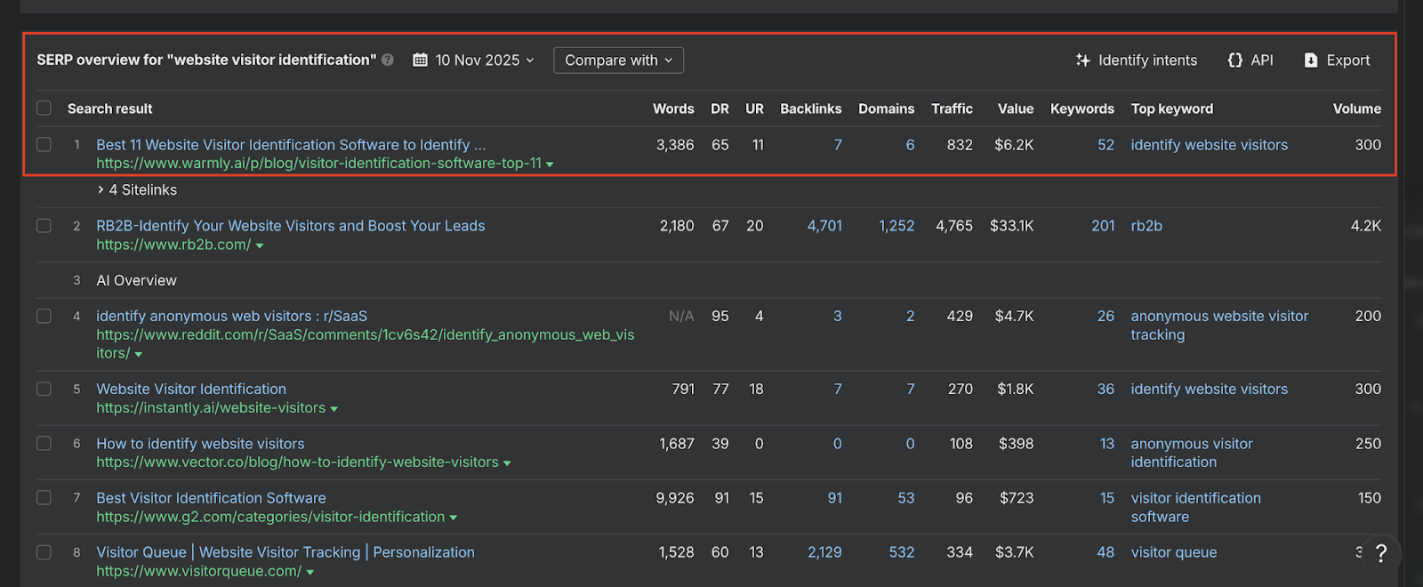Screen dimensions: 1423x587
Task: Click top keyword visitor identification software
Action: (x=1195, y=507)
